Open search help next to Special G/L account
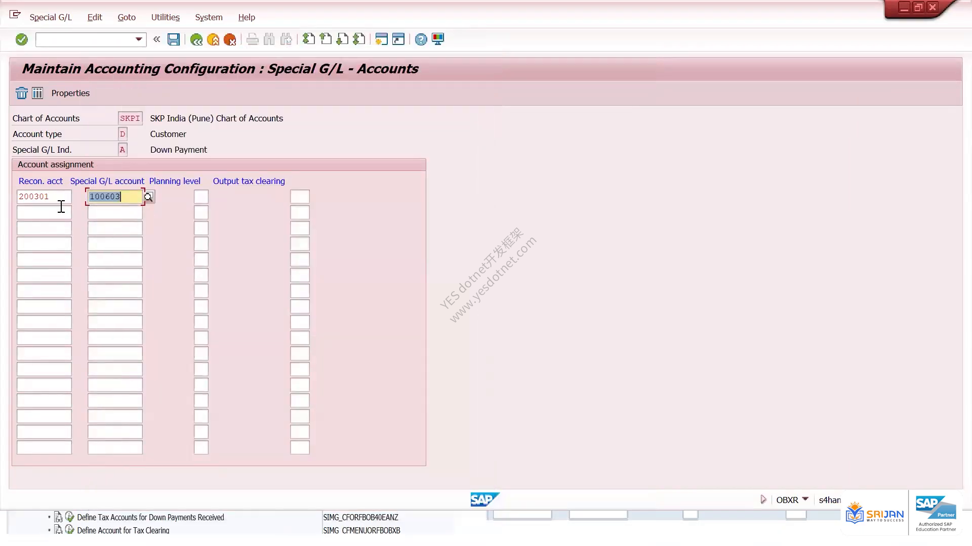The width and height of the screenshot is (972, 546). tap(148, 197)
